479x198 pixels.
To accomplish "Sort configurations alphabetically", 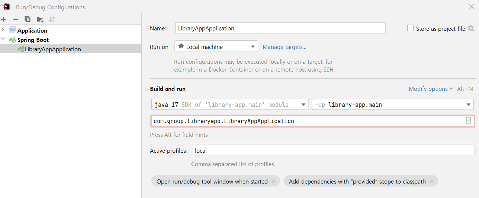I will [52, 19].
